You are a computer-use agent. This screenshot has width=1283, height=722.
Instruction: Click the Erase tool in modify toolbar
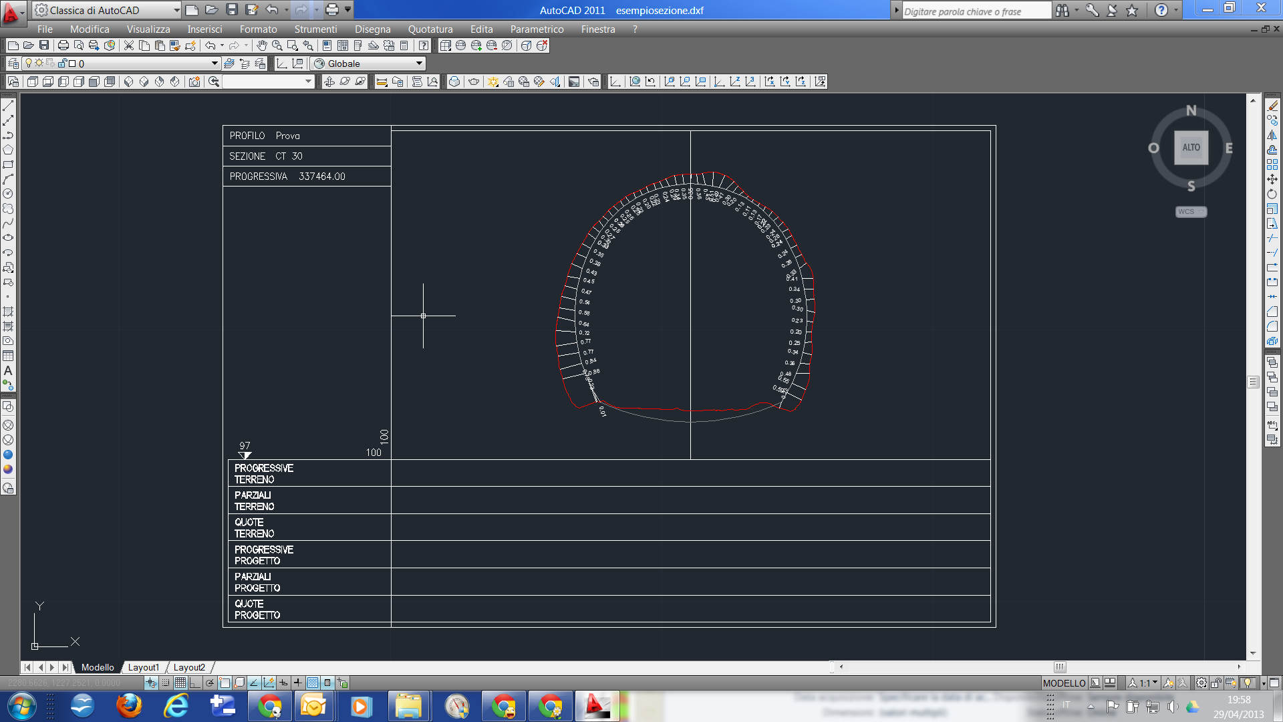click(1272, 106)
